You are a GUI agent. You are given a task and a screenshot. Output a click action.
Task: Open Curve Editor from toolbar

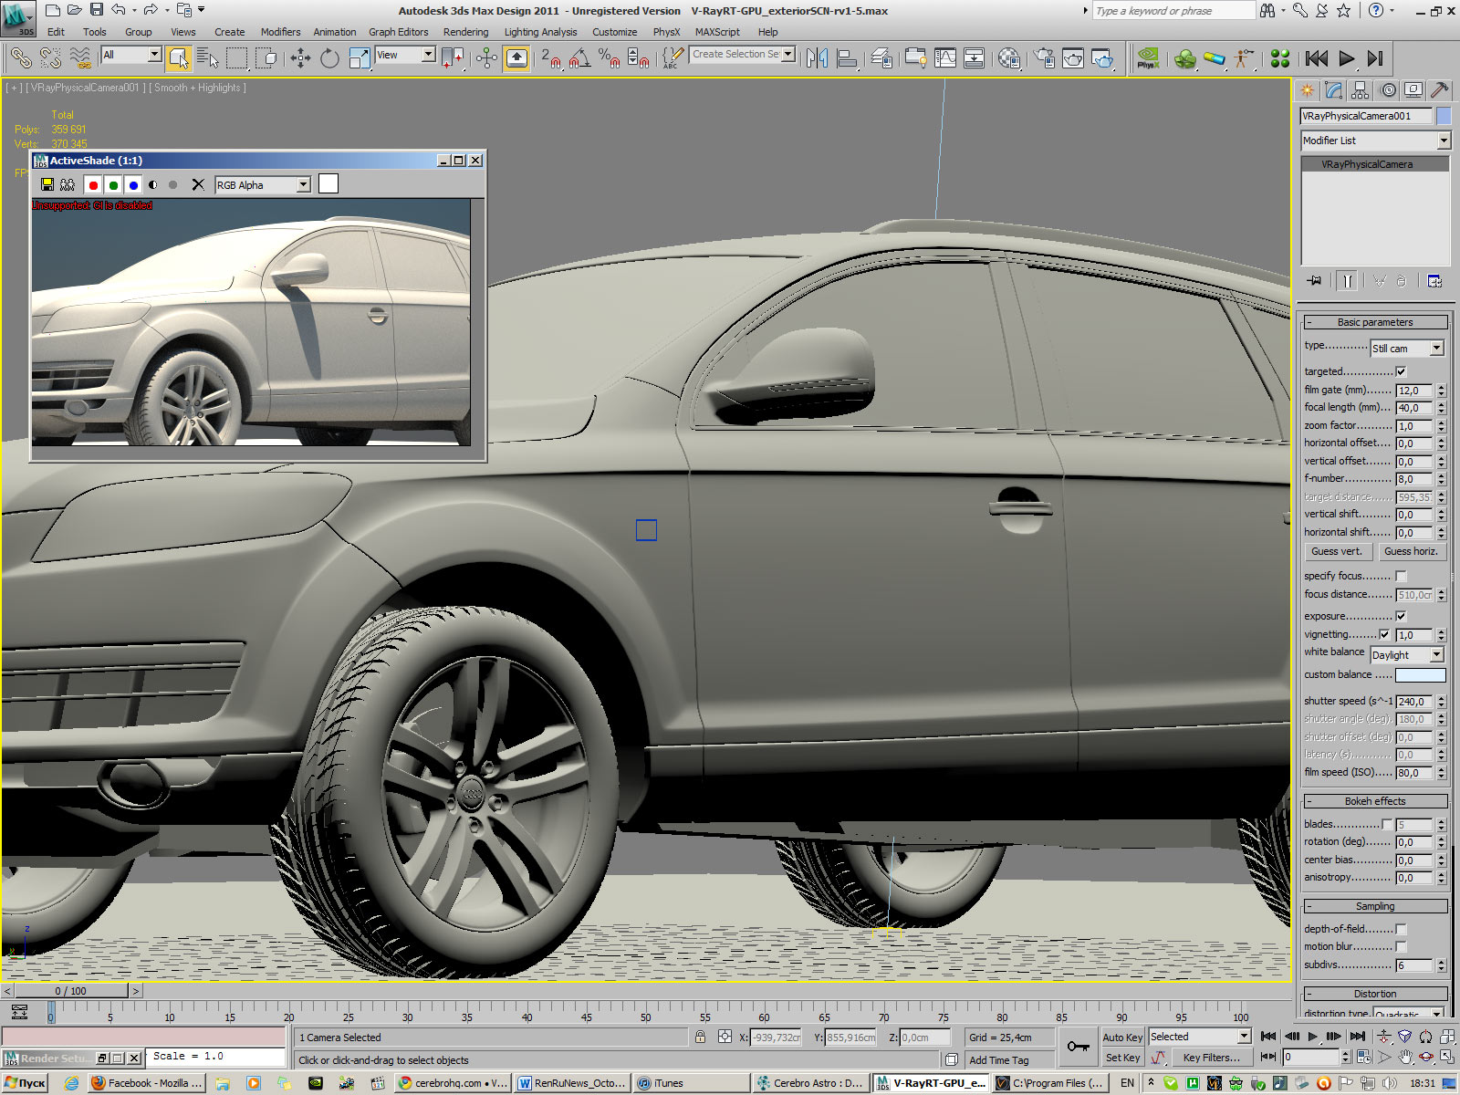pyautogui.click(x=945, y=59)
